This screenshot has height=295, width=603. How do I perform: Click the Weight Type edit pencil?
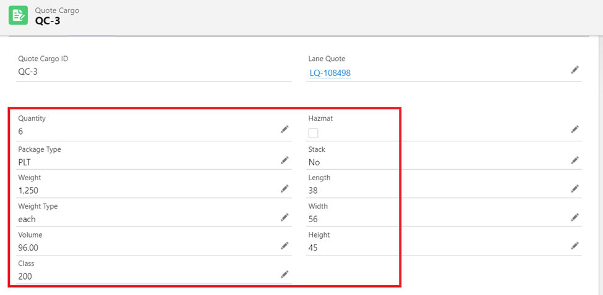coord(284,217)
